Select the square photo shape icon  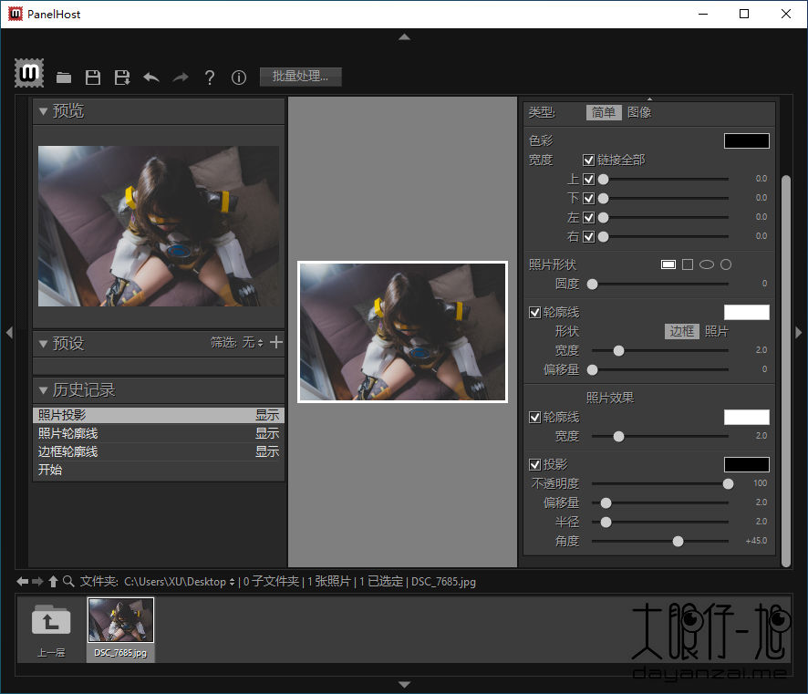point(688,264)
